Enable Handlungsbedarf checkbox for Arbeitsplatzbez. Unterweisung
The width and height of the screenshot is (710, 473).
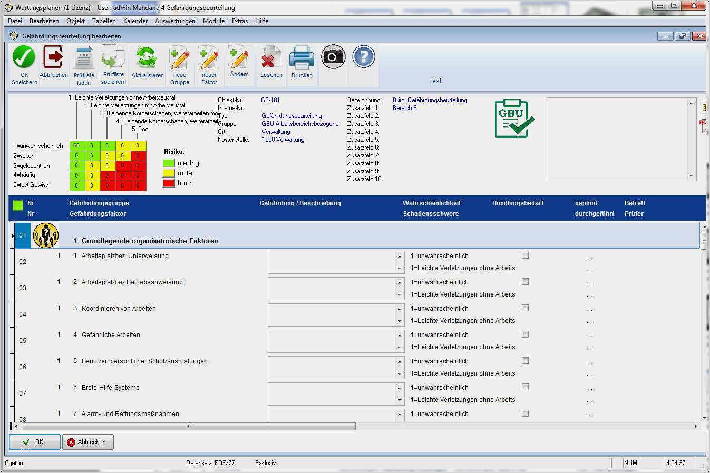click(x=525, y=255)
